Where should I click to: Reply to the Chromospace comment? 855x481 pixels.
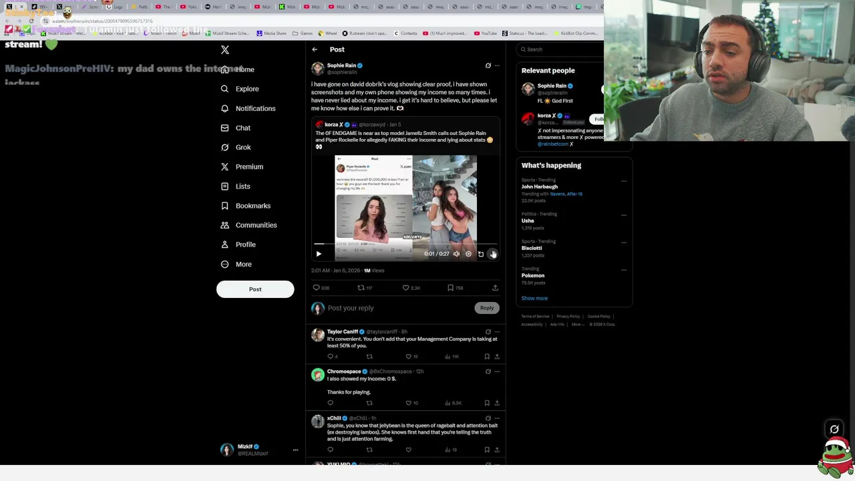[x=330, y=404]
